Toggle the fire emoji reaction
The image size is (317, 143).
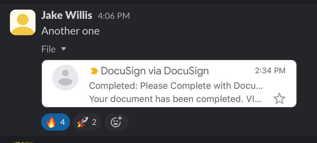pos(55,122)
